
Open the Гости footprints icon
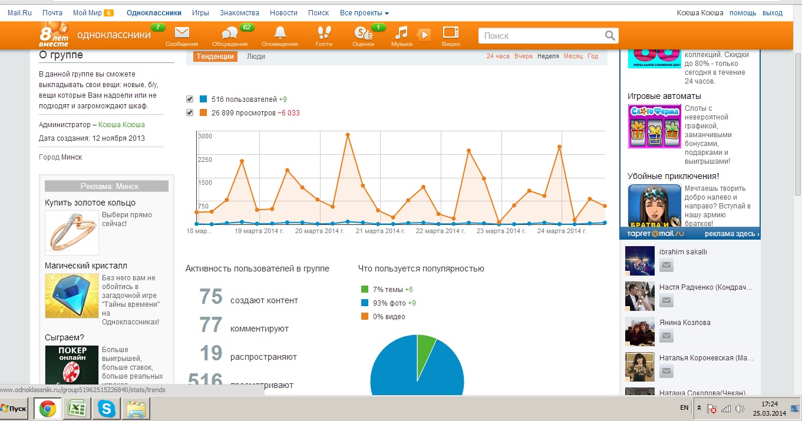(x=324, y=33)
